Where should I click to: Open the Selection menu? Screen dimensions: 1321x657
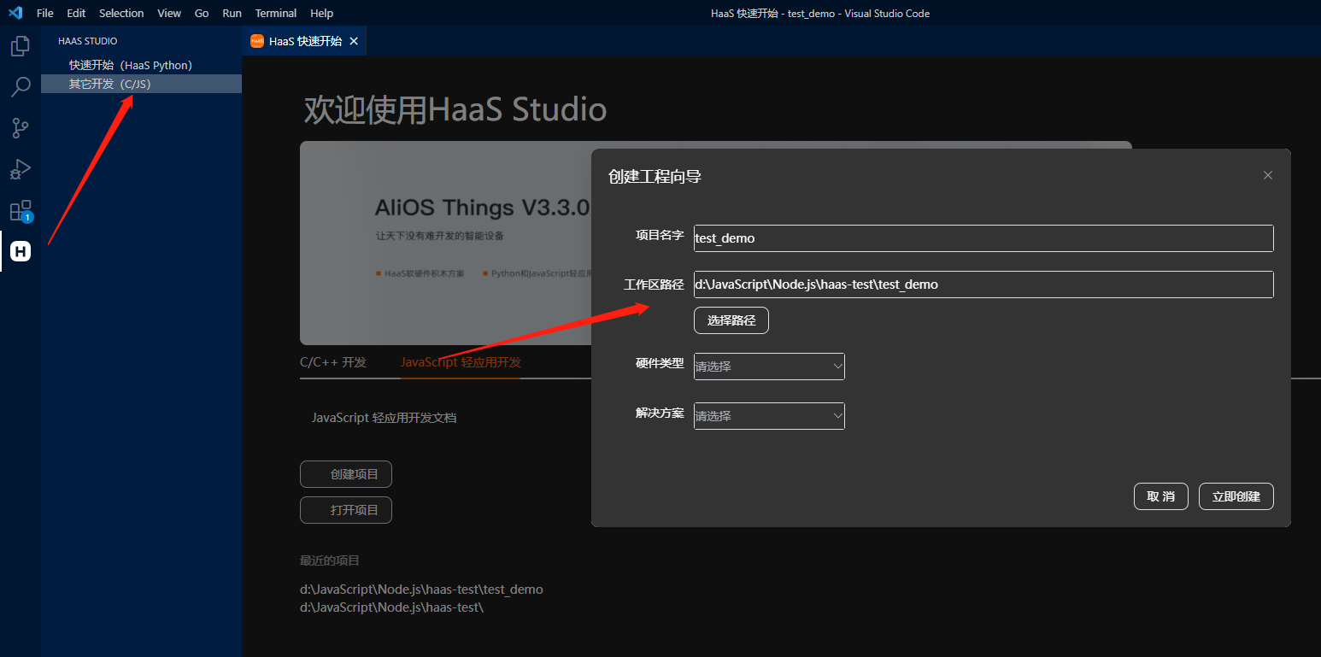click(x=121, y=13)
